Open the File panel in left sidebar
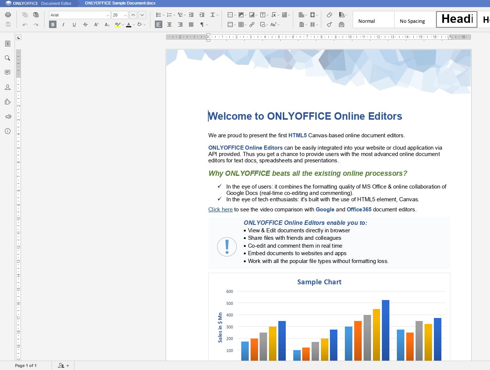The width and height of the screenshot is (490, 370). coord(7,43)
